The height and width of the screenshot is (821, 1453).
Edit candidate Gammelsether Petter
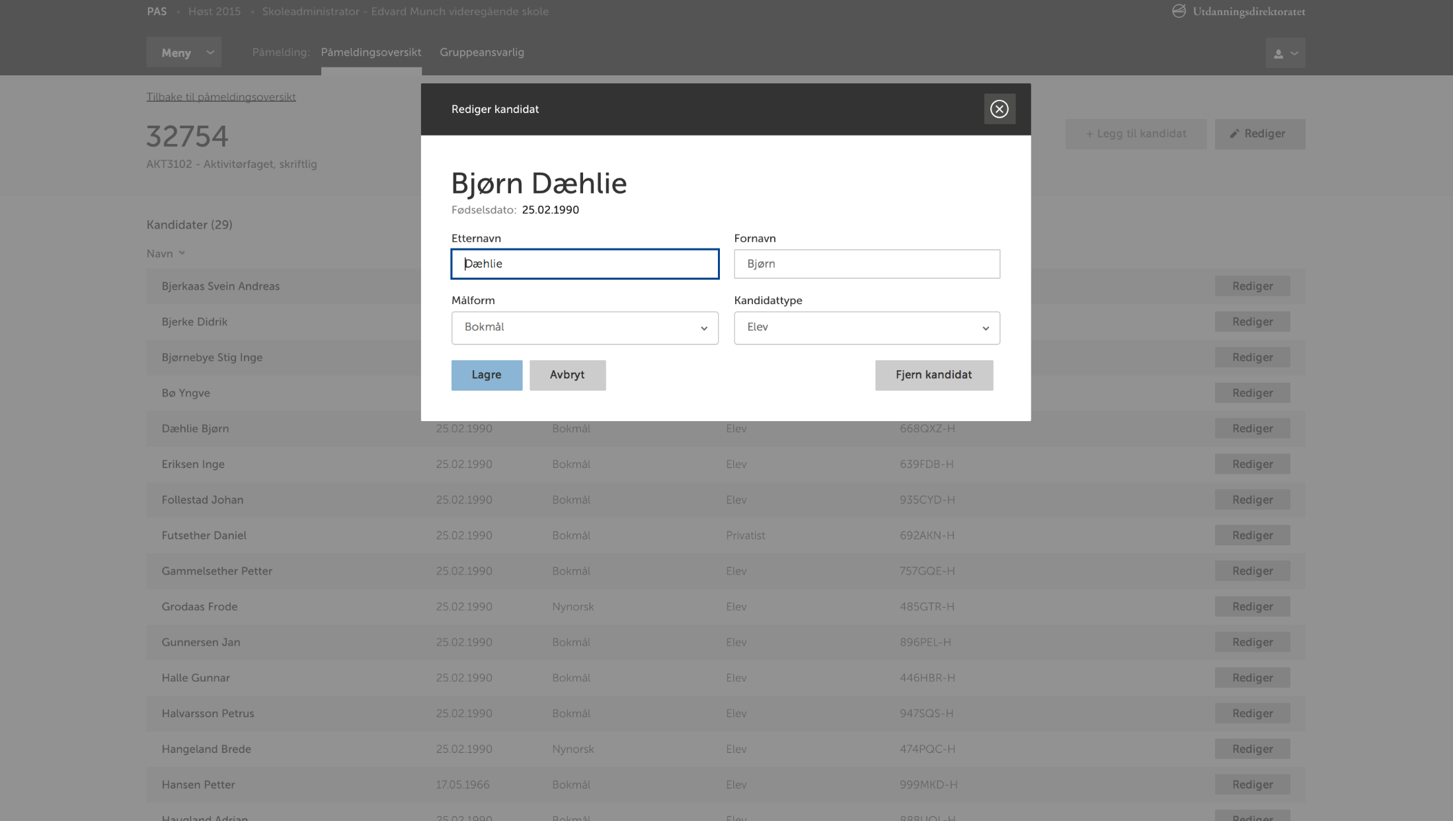click(x=1252, y=571)
